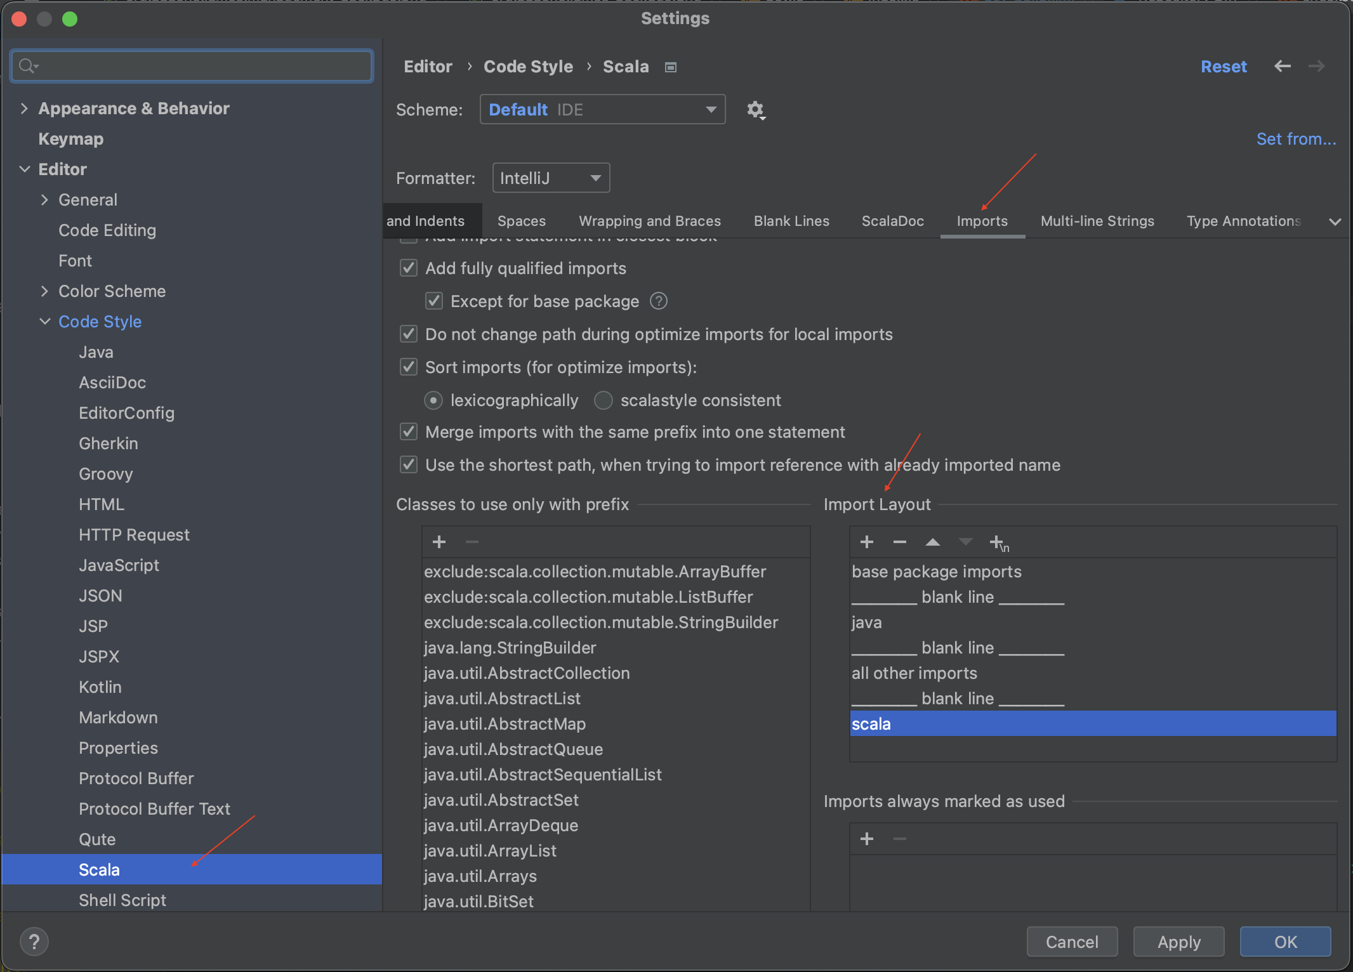Click the back navigation arrow
The width and height of the screenshot is (1353, 972).
(1282, 67)
